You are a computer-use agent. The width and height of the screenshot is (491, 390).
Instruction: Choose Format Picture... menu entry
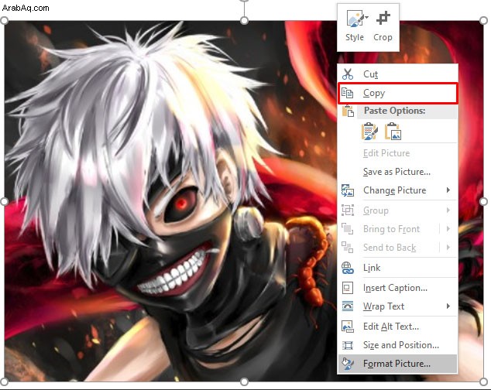[397, 364]
